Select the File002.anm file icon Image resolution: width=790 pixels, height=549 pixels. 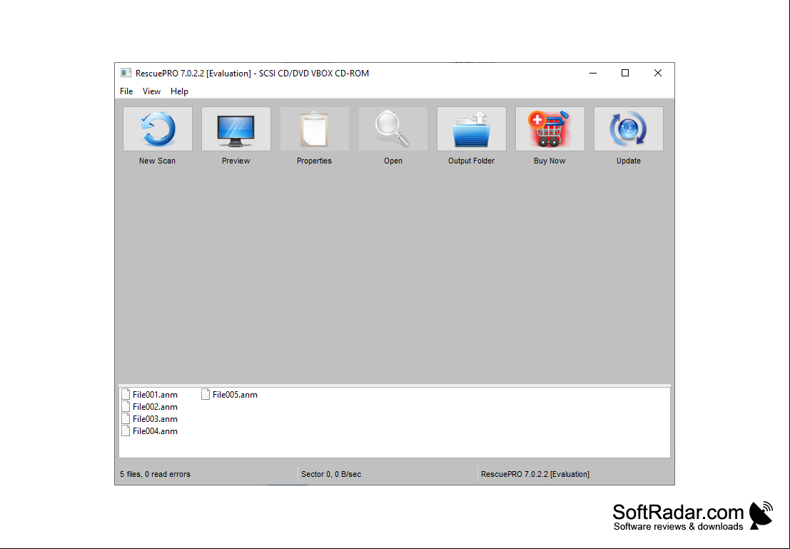coord(126,406)
